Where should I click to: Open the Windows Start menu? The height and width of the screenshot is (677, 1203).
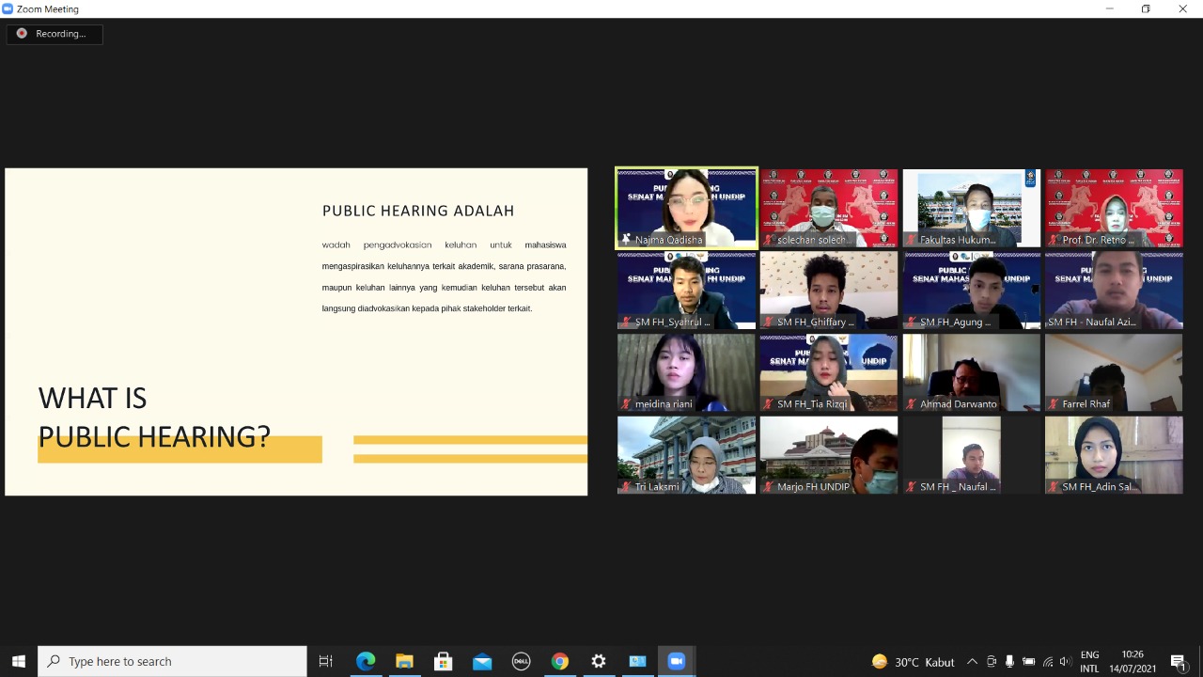click(x=18, y=661)
